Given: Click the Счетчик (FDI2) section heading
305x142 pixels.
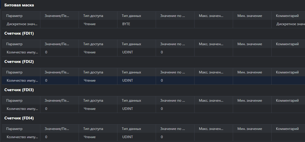Looking at the screenshot, I should click(19, 62).
